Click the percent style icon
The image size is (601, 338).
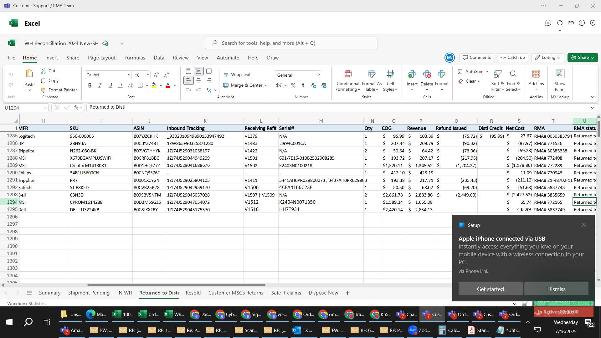[x=293, y=85]
